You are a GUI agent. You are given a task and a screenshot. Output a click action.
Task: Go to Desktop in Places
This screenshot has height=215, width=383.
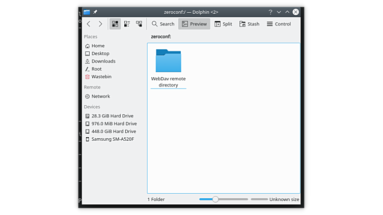click(x=100, y=53)
